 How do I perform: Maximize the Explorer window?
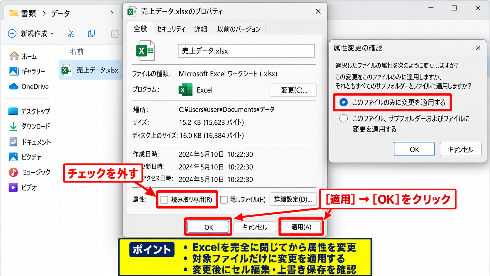[454, 8]
